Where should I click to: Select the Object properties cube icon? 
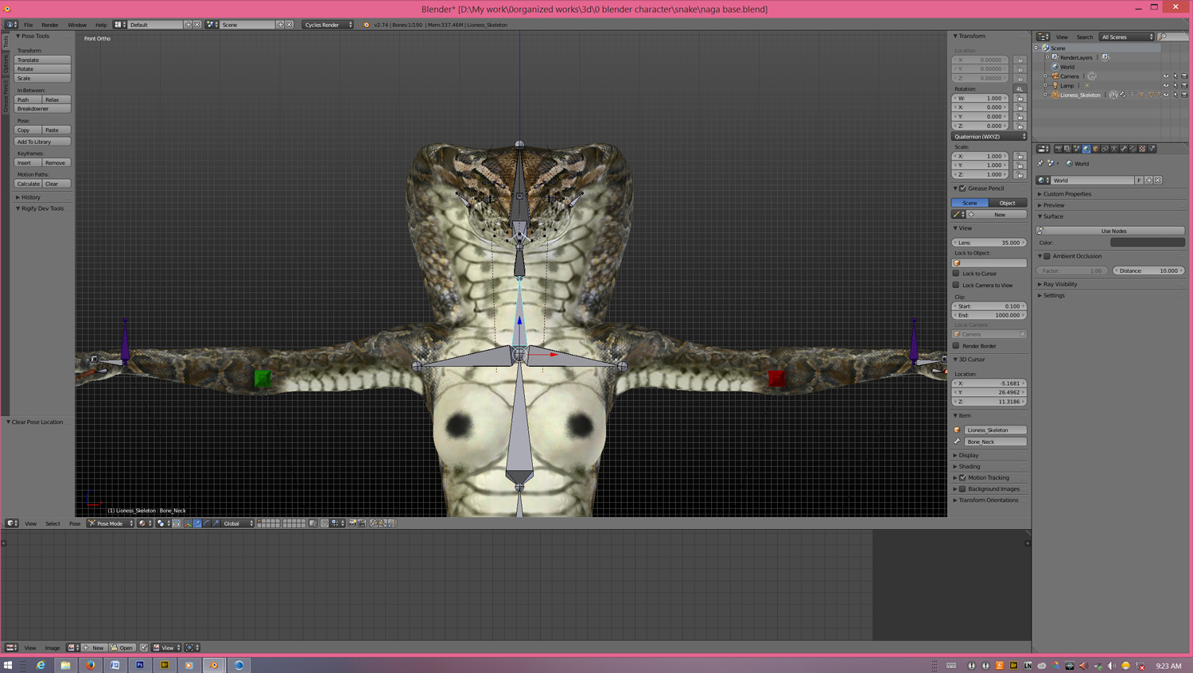1096,149
